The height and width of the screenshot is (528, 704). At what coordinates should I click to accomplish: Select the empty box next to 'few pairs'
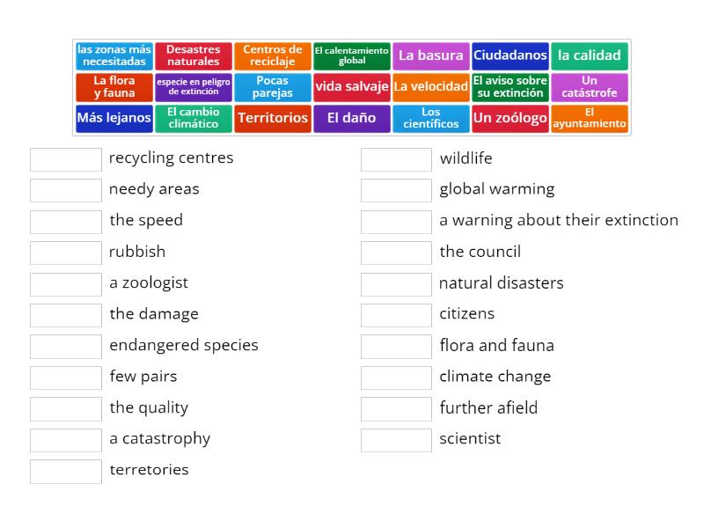click(65, 377)
